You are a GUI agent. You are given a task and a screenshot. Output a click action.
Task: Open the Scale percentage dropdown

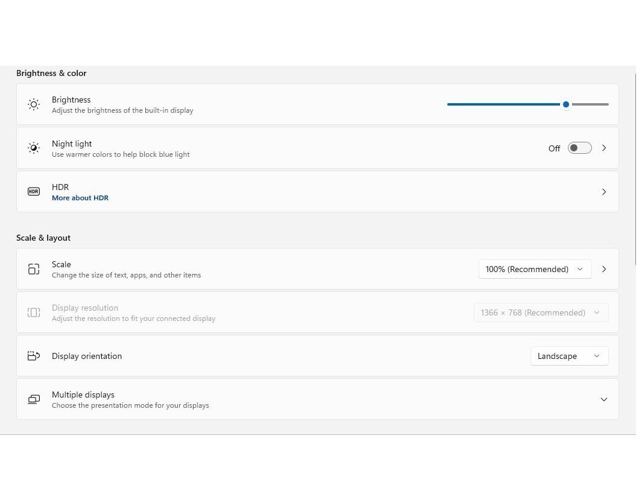click(534, 269)
